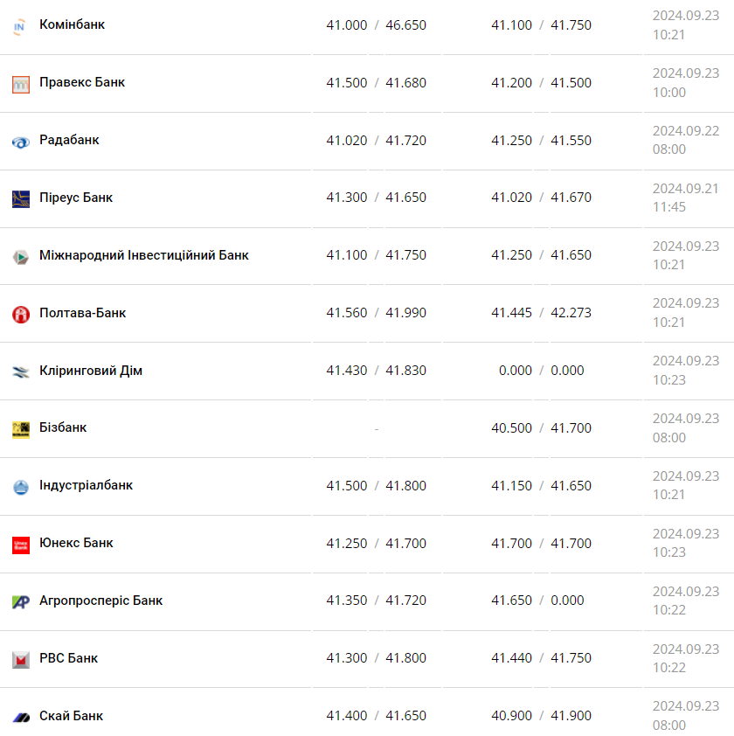This screenshot has width=734, height=736.
Task: Click the Агропросперіс Банк logo icon
Action: point(21,602)
